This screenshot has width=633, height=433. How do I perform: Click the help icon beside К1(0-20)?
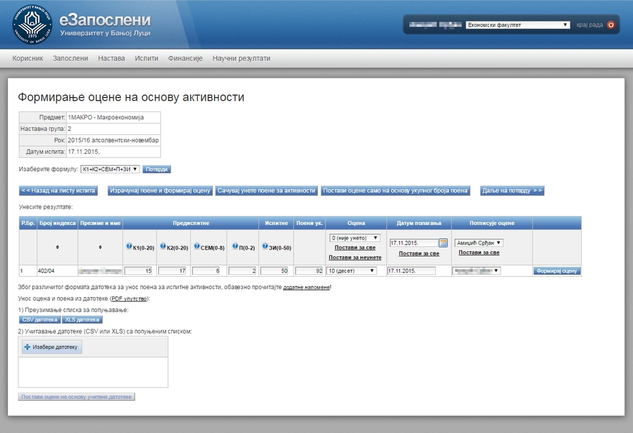click(129, 246)
